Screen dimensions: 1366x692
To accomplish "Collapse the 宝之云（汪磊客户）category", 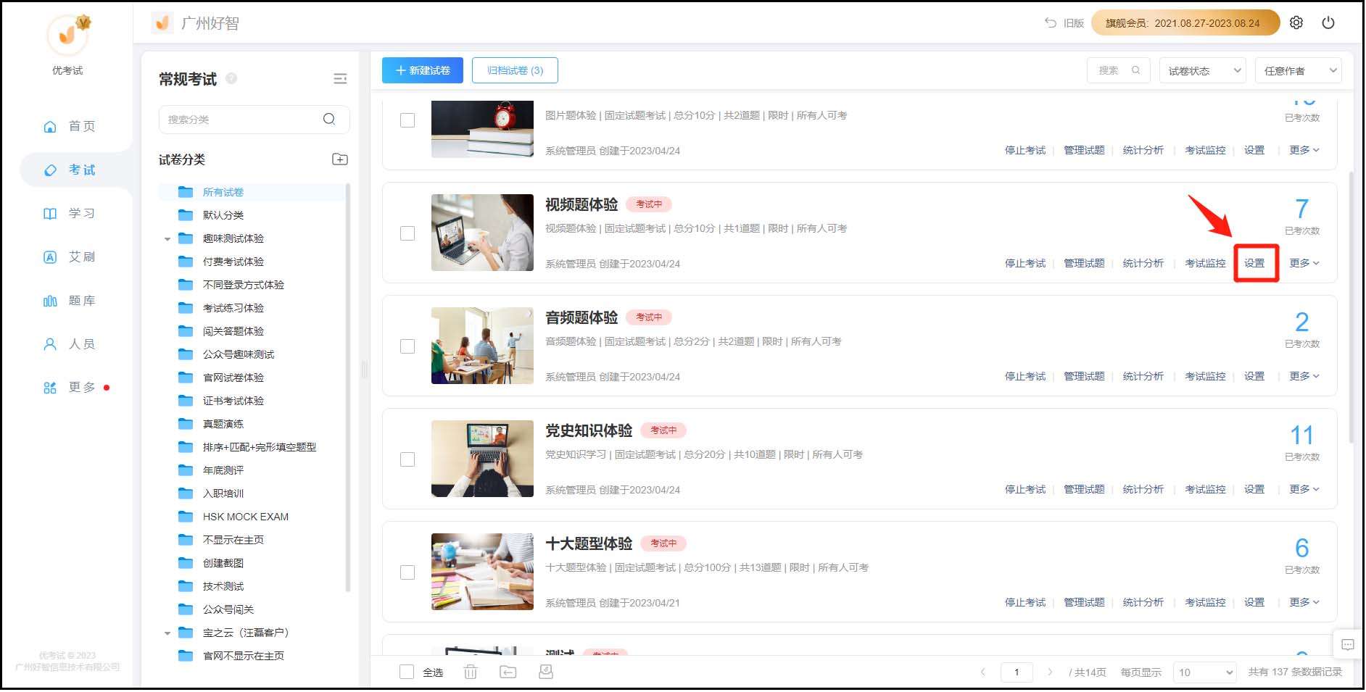I will pyautogui.click(x=167, y=633).
